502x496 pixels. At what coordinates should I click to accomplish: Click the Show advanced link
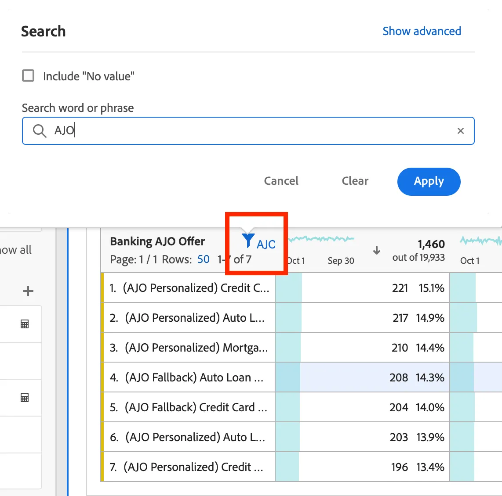click(x=422, y=31)
